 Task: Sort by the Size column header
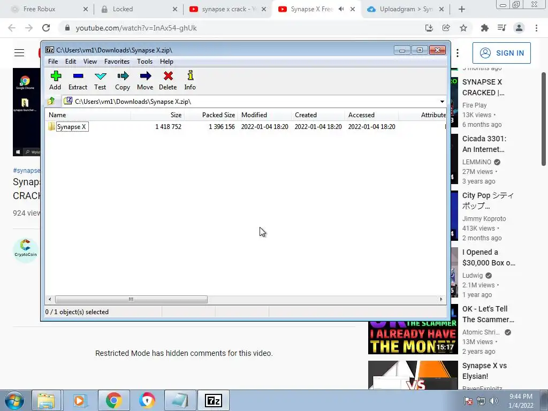(x=158, y=115)
